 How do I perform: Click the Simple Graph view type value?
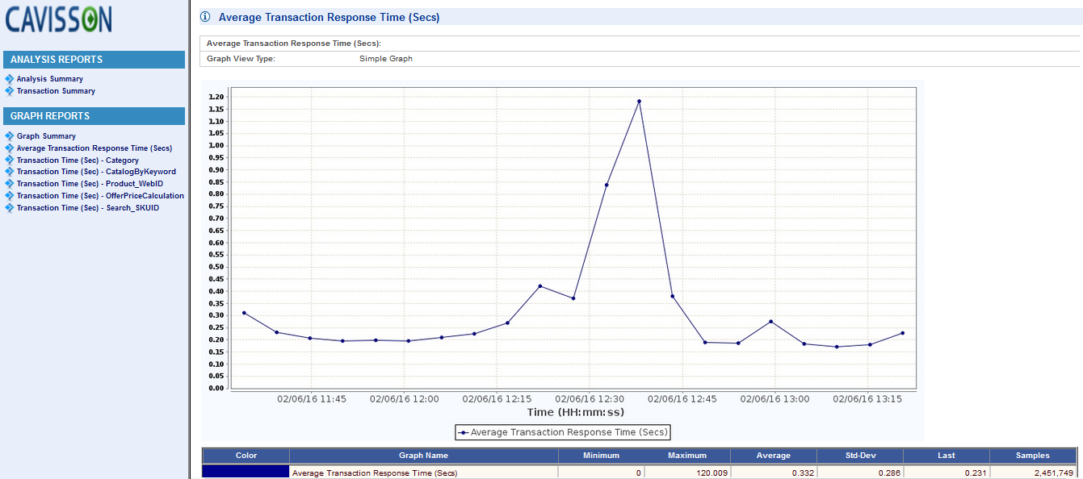pos(386,59)
